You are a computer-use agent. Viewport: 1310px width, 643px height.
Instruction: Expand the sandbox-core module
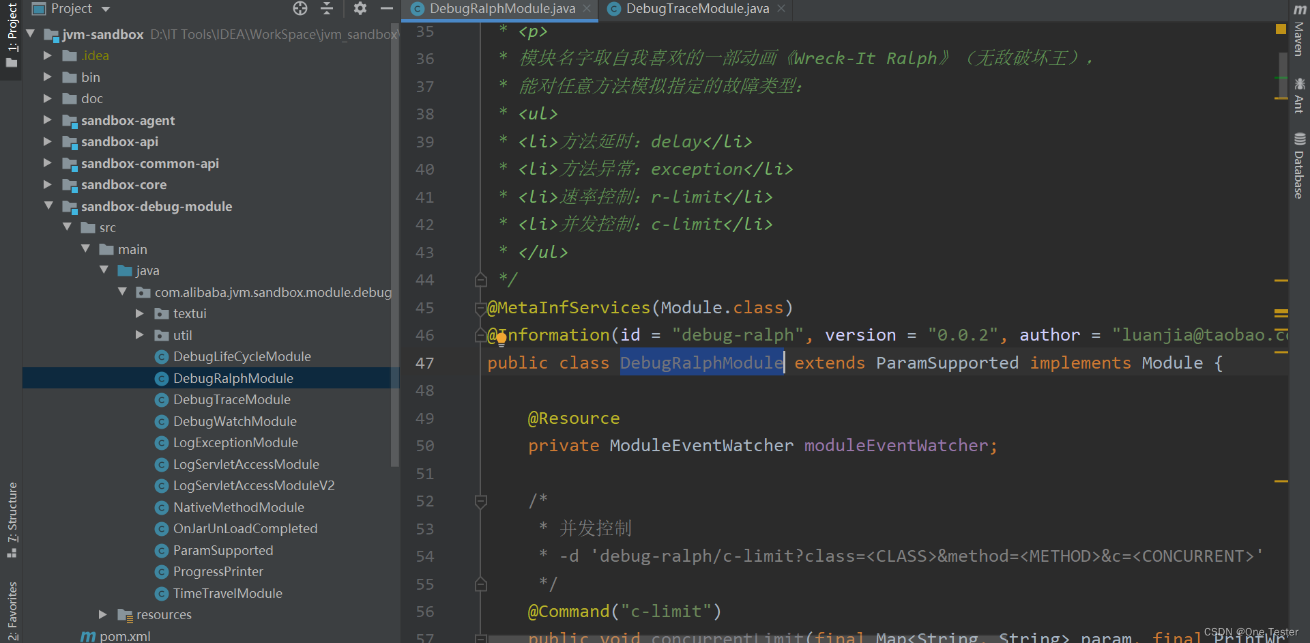(x=48, y=184)
